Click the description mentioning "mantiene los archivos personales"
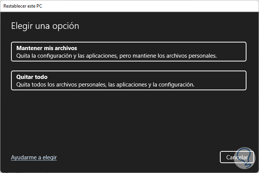Image resolution: width=259 pixels, height=173 pixels. (x=116, y=56)
